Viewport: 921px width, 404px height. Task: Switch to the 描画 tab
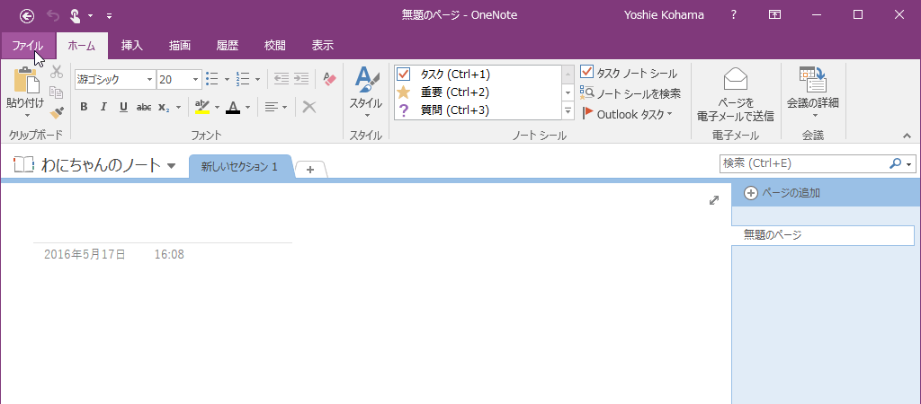coord(179,46)
